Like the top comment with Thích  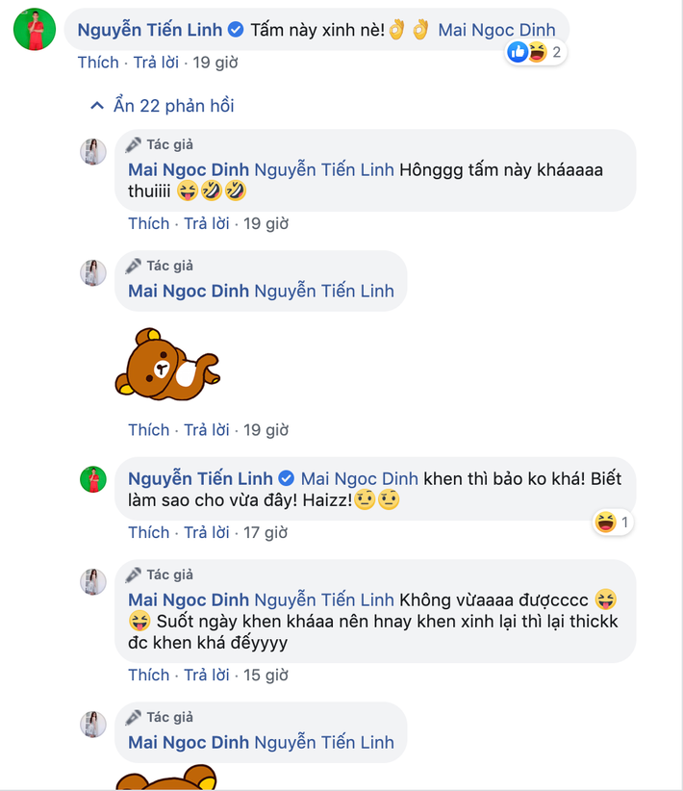pyautogui.click(x=98, y=63)
